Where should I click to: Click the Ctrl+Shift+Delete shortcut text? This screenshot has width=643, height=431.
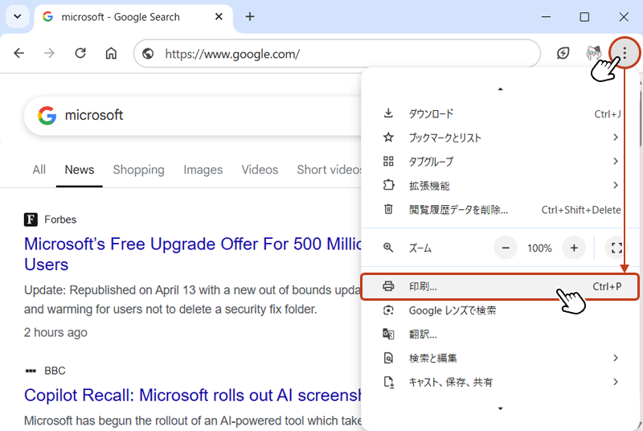click(581, 210)
